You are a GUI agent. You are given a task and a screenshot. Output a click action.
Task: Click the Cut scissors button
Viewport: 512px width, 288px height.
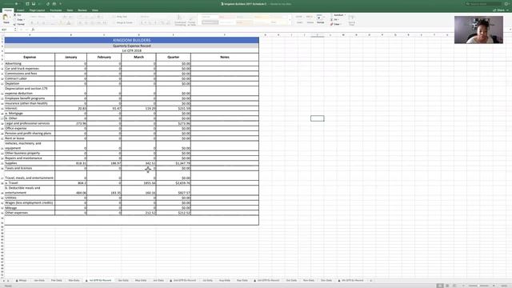18,15
